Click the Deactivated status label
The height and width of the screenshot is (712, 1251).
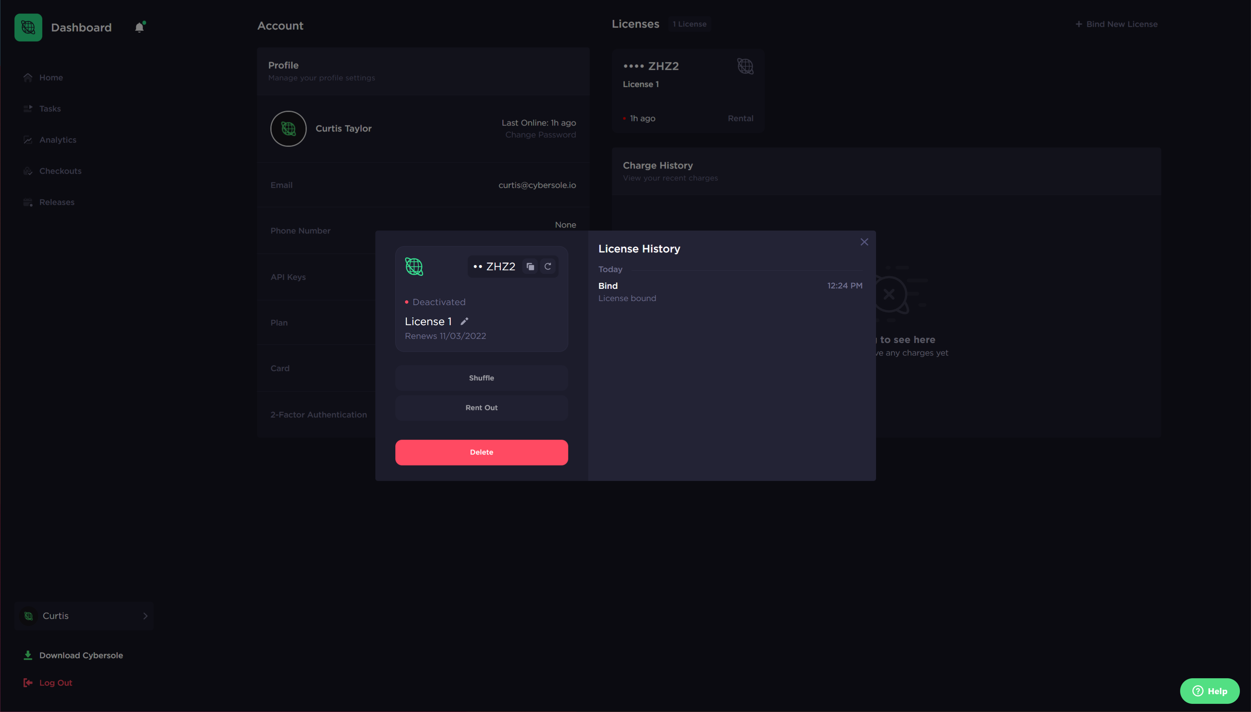(x=438, y=302)
